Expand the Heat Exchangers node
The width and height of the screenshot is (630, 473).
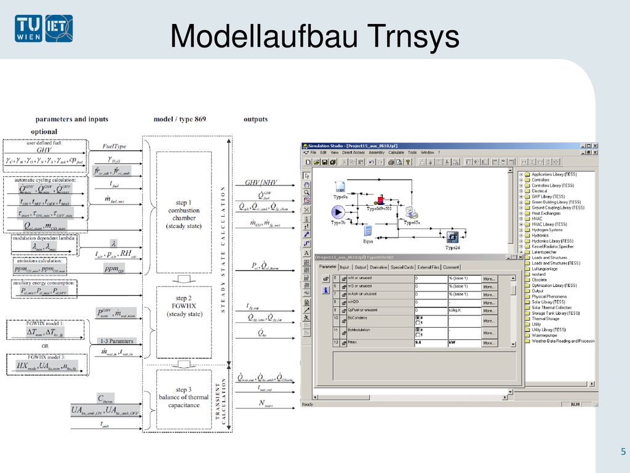521,213
